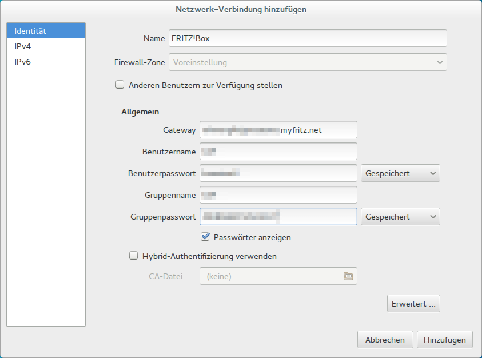Select the Identität section in sidebar
482x358 pixels.
point(46,31)
